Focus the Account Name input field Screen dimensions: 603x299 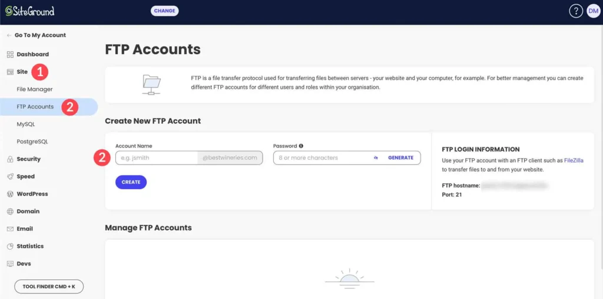[x=157, y=158]
